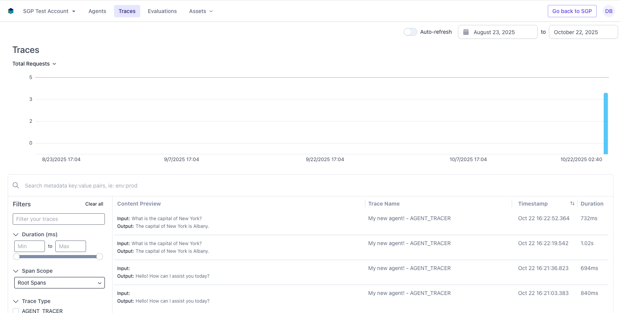This screenshot has height=313, width=620.
Task: Click the 694ms duration value
Action: (589, 268)
